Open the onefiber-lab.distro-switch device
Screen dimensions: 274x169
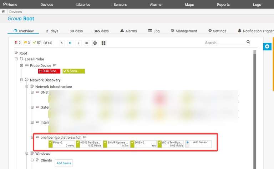(61, 137)
